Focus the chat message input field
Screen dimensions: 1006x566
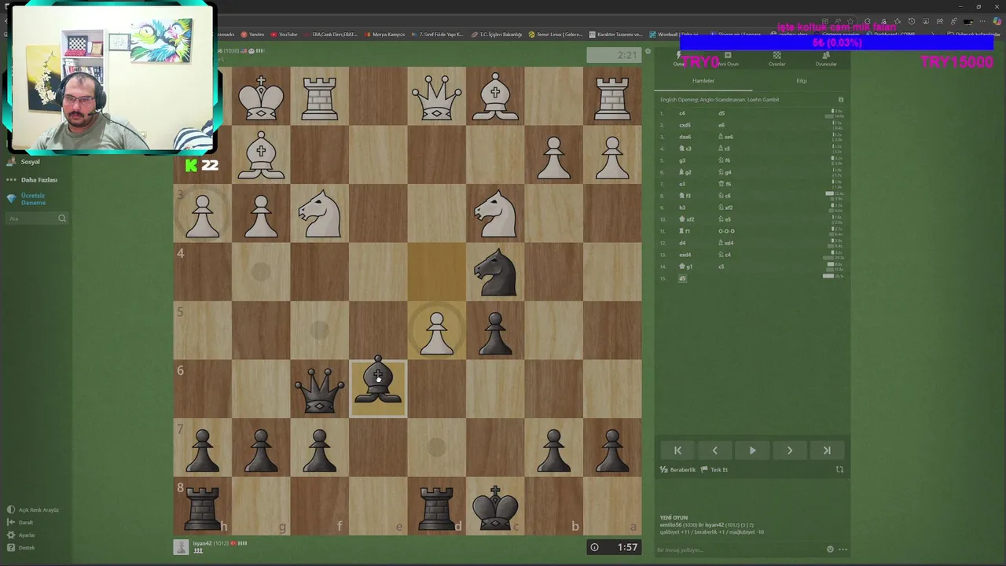[x=739, y=549]
